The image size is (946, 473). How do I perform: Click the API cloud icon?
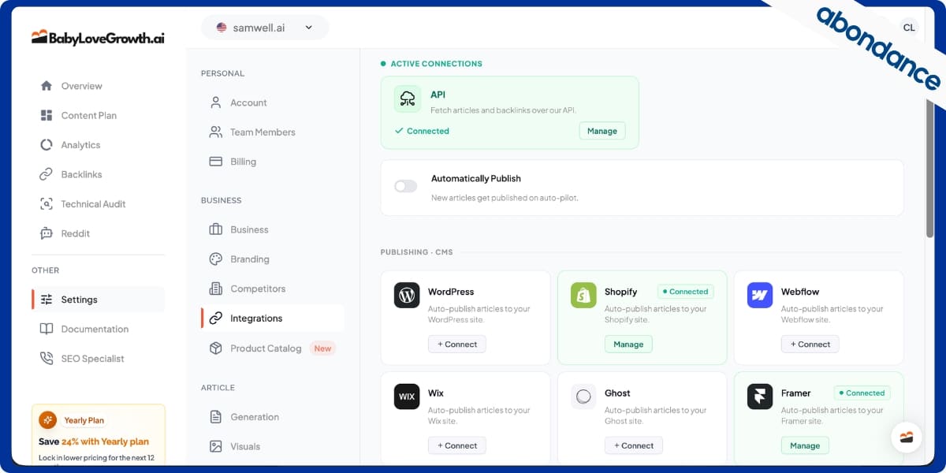point(408,99)
